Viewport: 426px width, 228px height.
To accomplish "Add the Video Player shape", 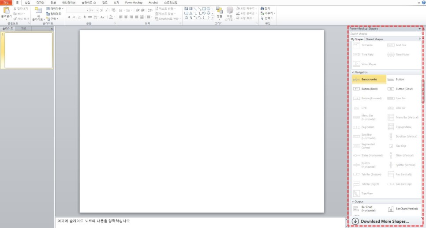I will coord(368,64).
